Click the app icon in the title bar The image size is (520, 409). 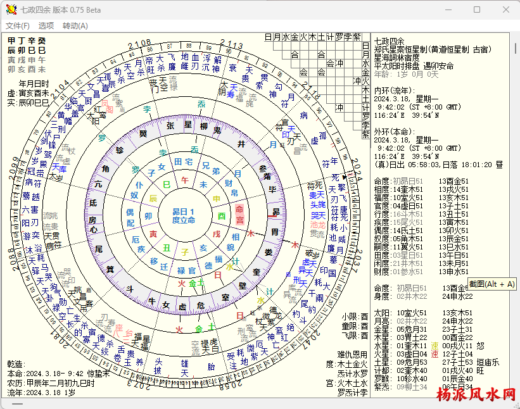click(11, 9)
